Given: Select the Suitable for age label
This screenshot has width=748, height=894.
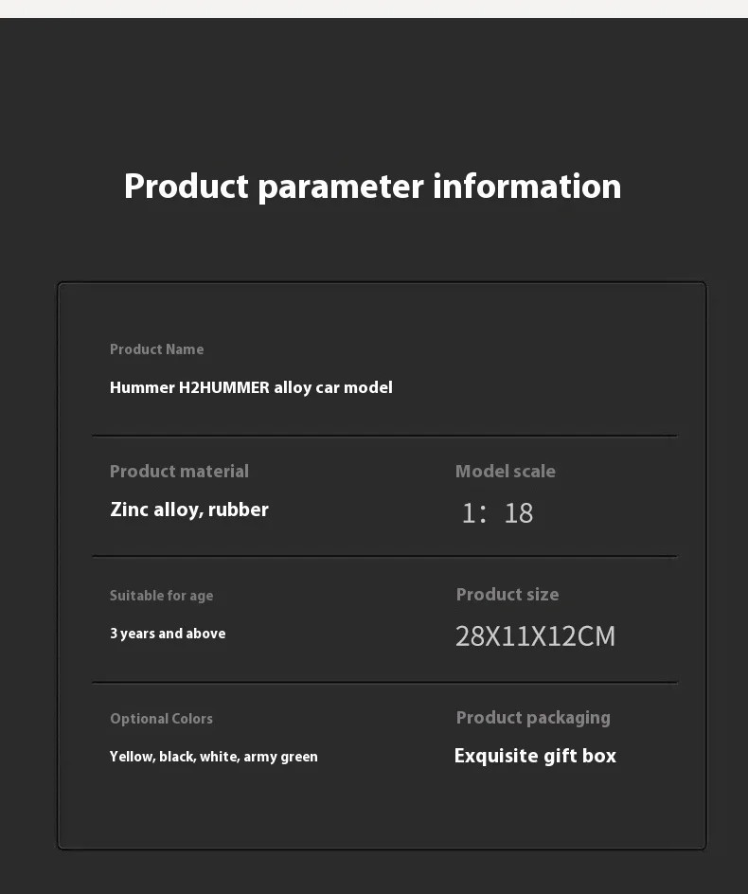Looking at the screenshot, I should (x=161, y=596).
